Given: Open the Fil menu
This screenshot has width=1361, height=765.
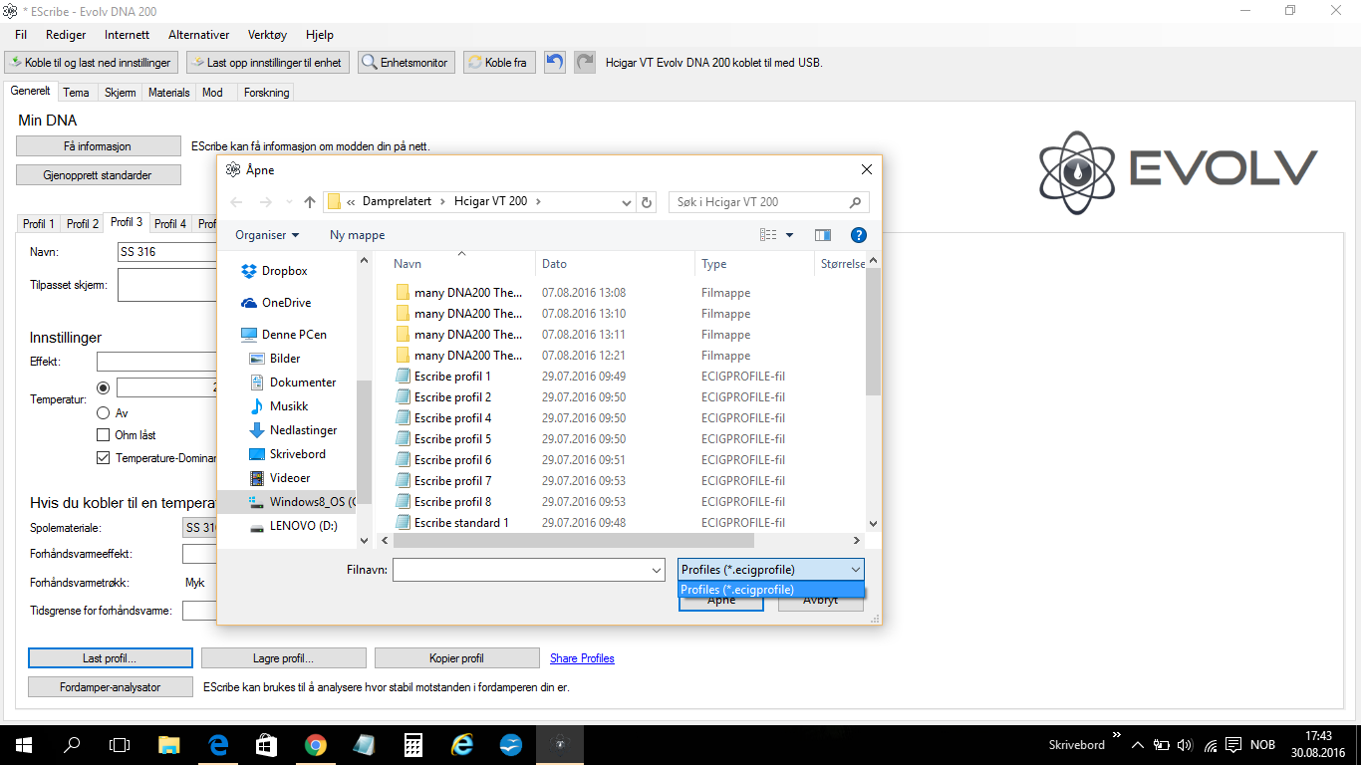Looking at the screenshot, I should [21, 35].
